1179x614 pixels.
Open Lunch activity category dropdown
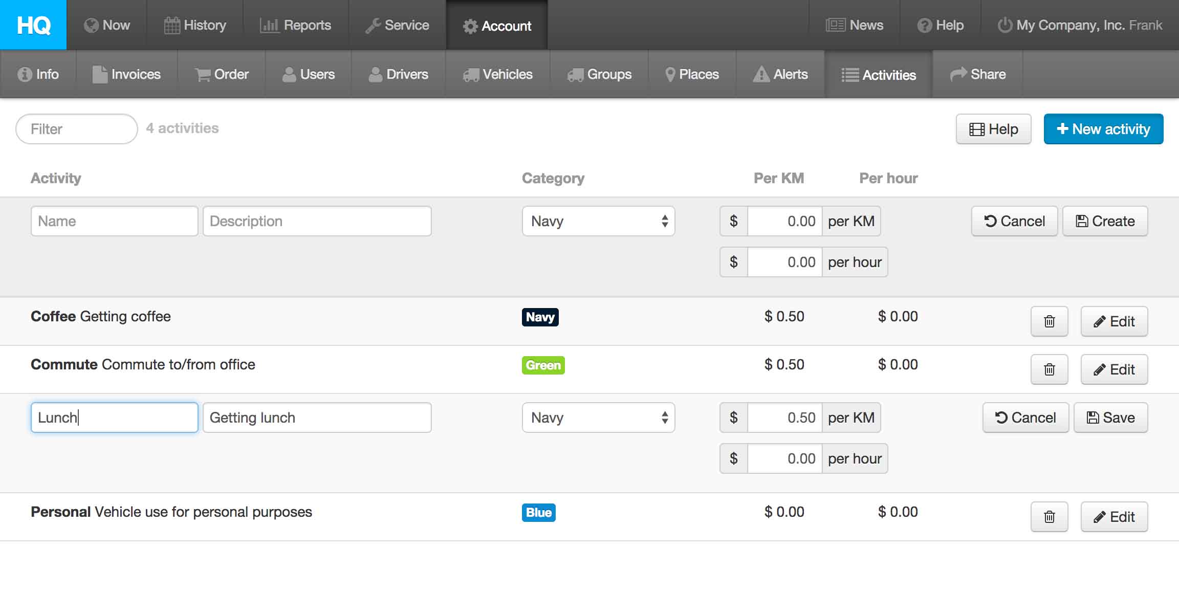(x=598, y=418)
